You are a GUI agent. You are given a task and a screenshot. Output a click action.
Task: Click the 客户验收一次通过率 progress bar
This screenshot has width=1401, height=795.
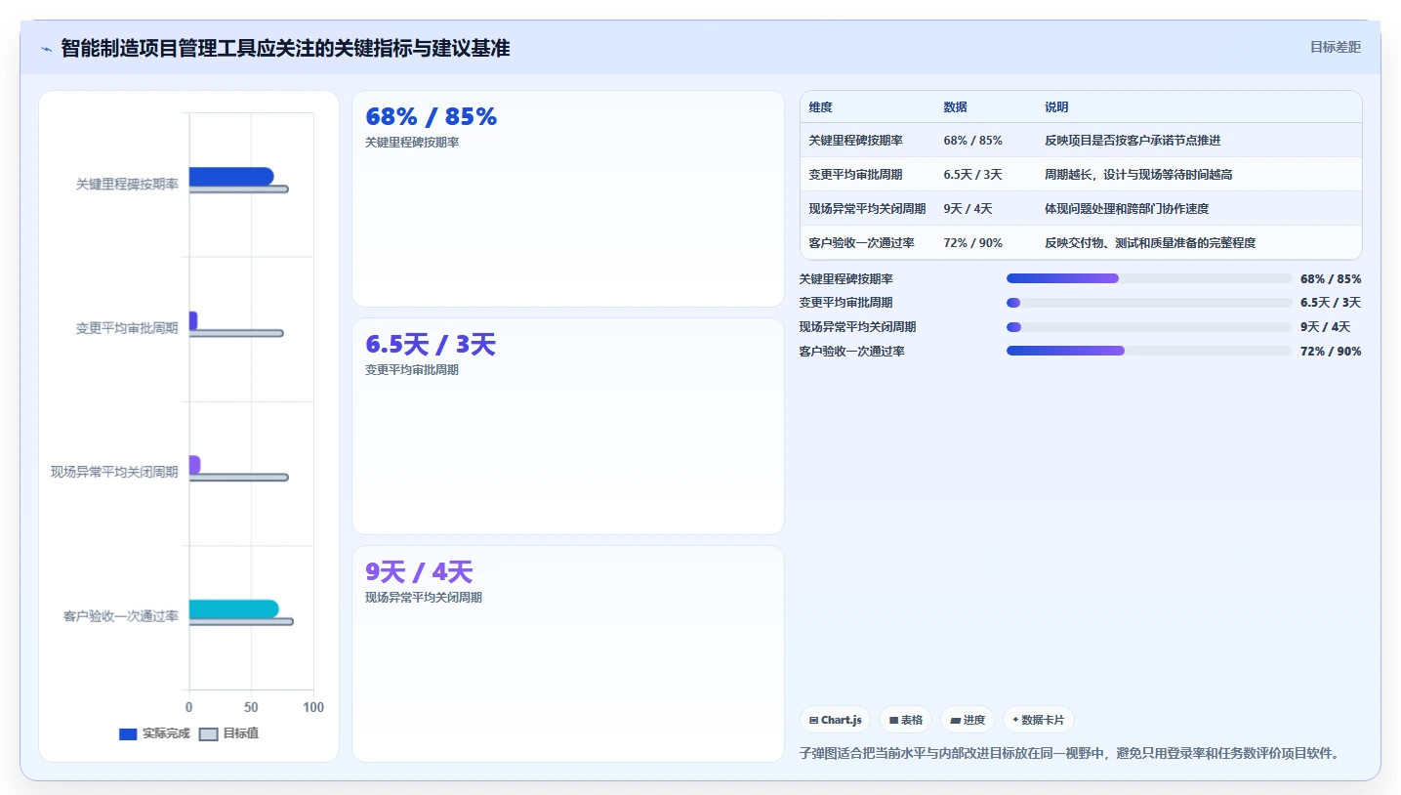tap(1149, 351)
